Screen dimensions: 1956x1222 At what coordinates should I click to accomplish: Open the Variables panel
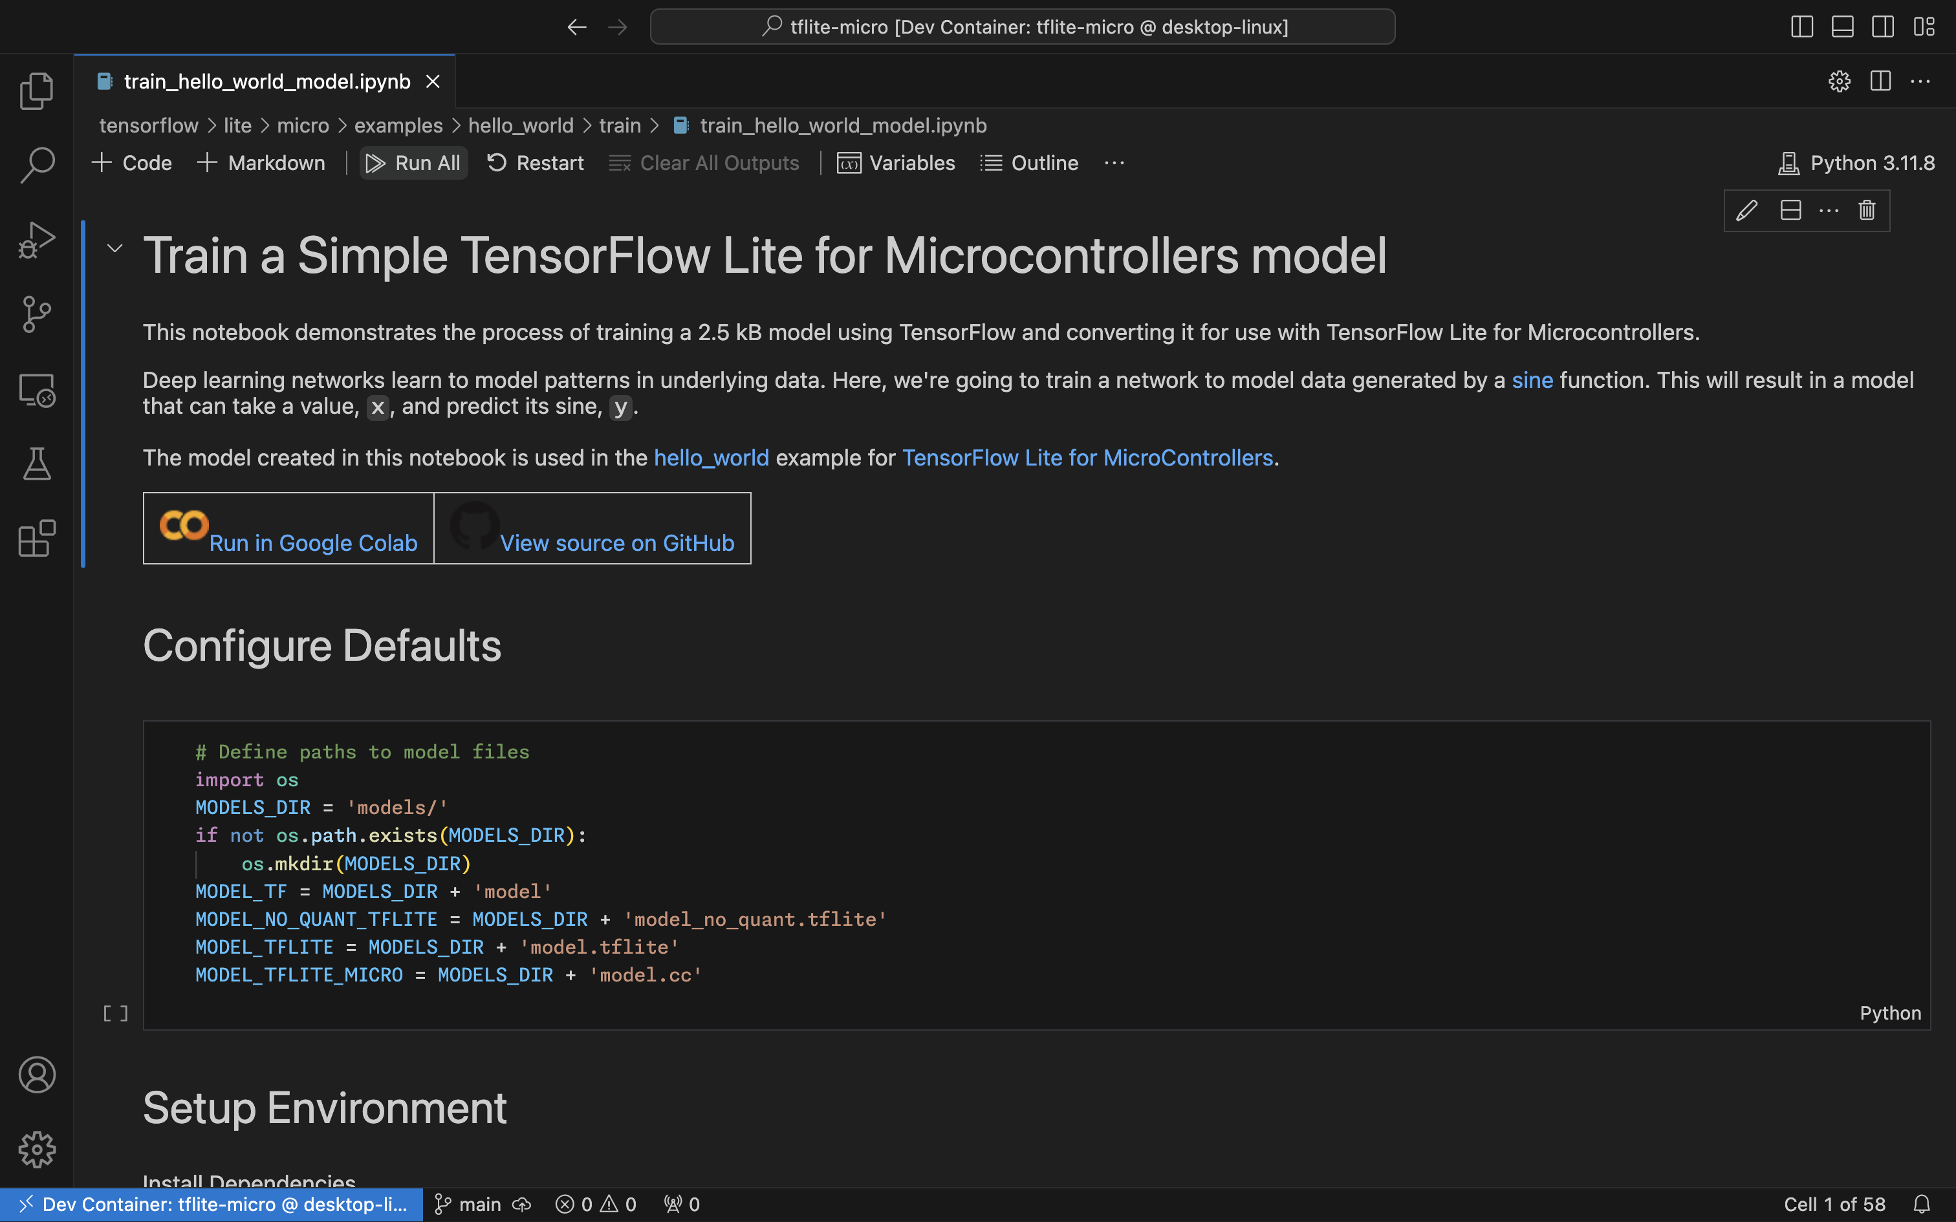click(896, 163)
